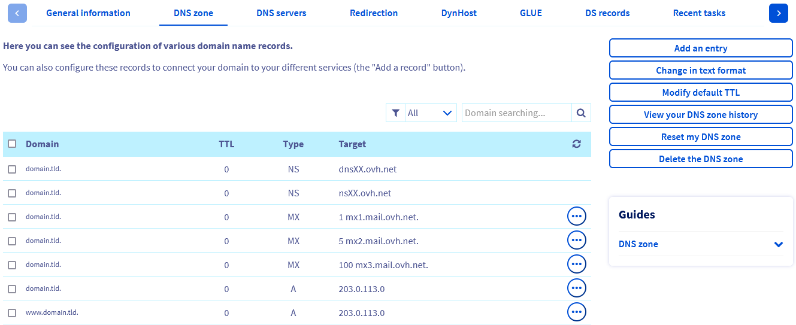796x325 pixels.
Task: Click the dnsXX.ovh.net target cell
Action: pyautogui.click(x=368, y=169)
